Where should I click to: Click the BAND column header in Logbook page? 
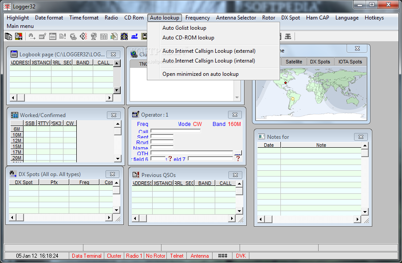coord(83,63)
